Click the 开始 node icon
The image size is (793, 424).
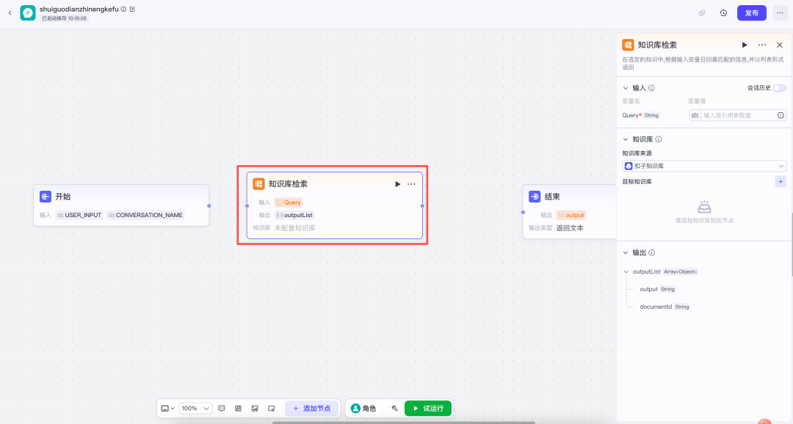(46, 197)
